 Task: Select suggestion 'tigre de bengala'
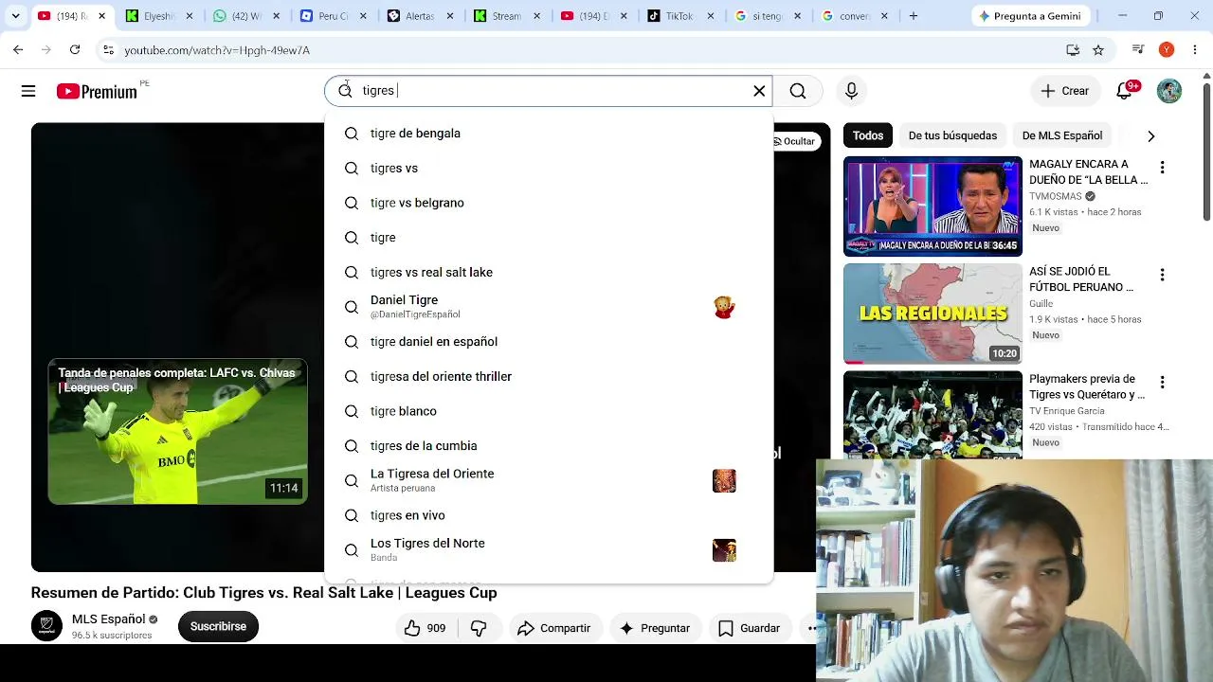coord(549,134)
